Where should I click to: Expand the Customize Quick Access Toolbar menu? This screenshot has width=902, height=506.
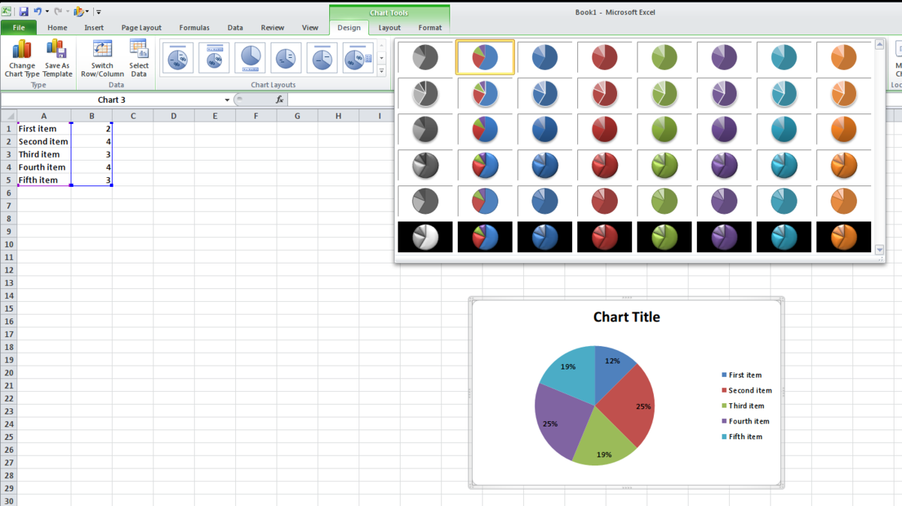(x=98, y=12)
